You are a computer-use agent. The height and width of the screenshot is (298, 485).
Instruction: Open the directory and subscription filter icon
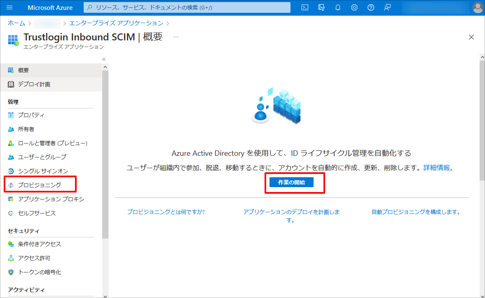(321, 7)
